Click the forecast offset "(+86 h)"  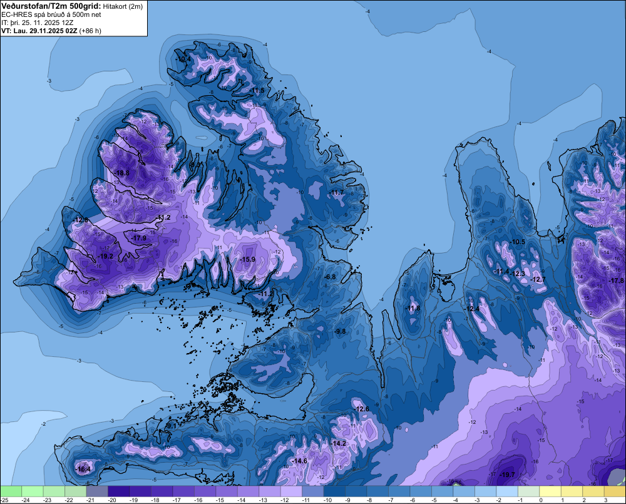[91, 31]
